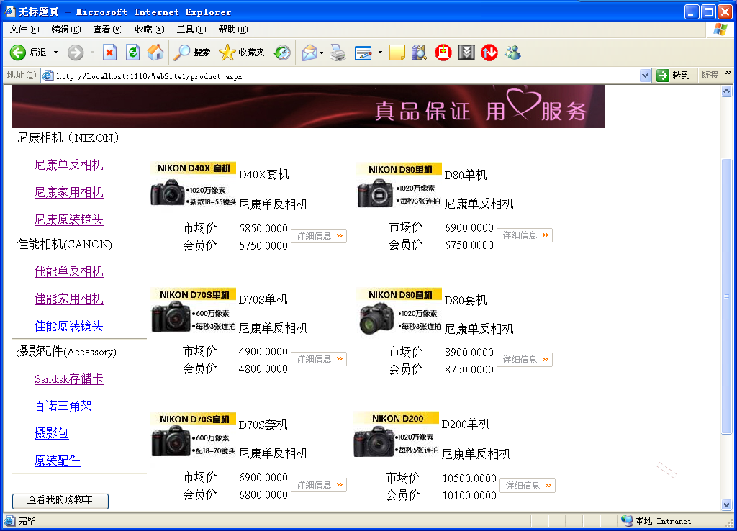Refresh the page using the green arrows icon

pyautogui.click(x=133, y=52)
